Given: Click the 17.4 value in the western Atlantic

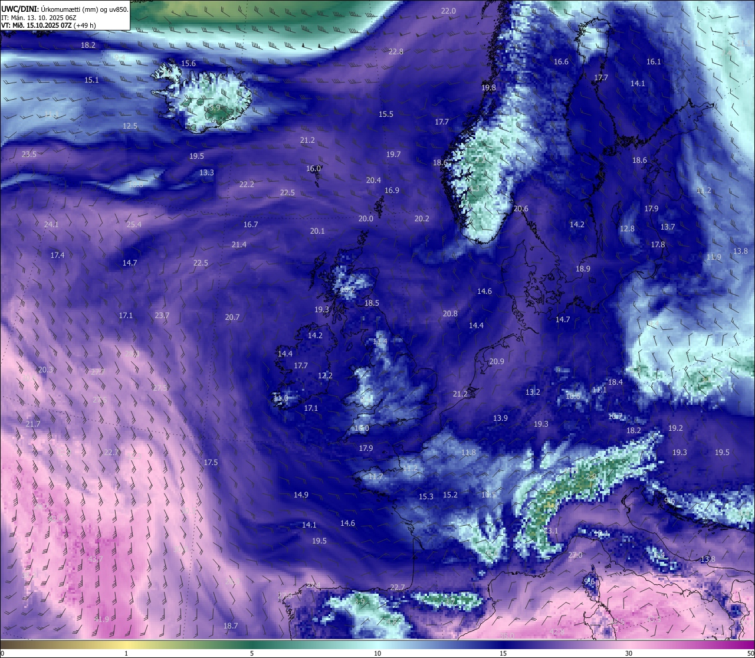Looking at the screenshot, I should click(x=57, y=255).
